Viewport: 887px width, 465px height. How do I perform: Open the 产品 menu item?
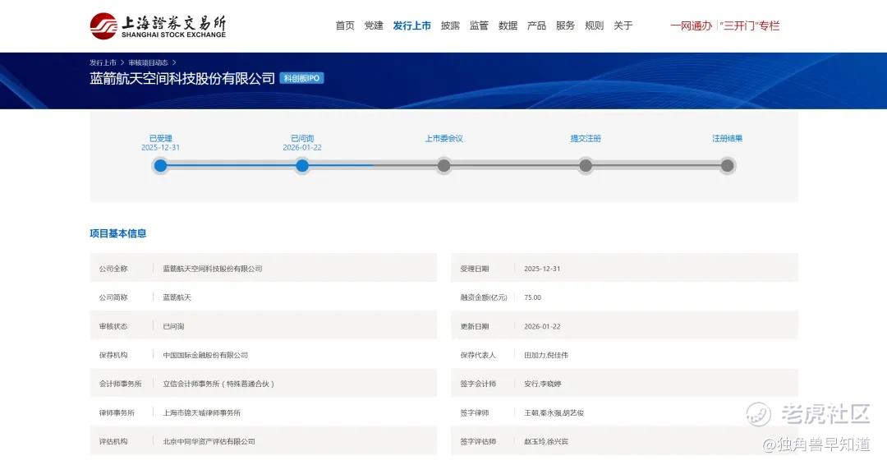(536, 25)
